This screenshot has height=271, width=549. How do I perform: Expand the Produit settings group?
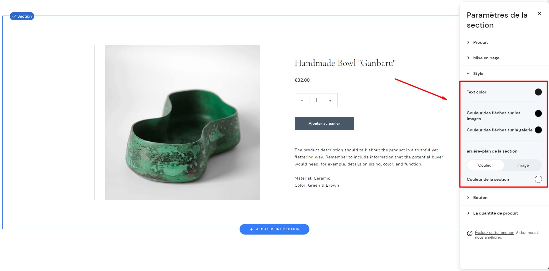(480, 42)
